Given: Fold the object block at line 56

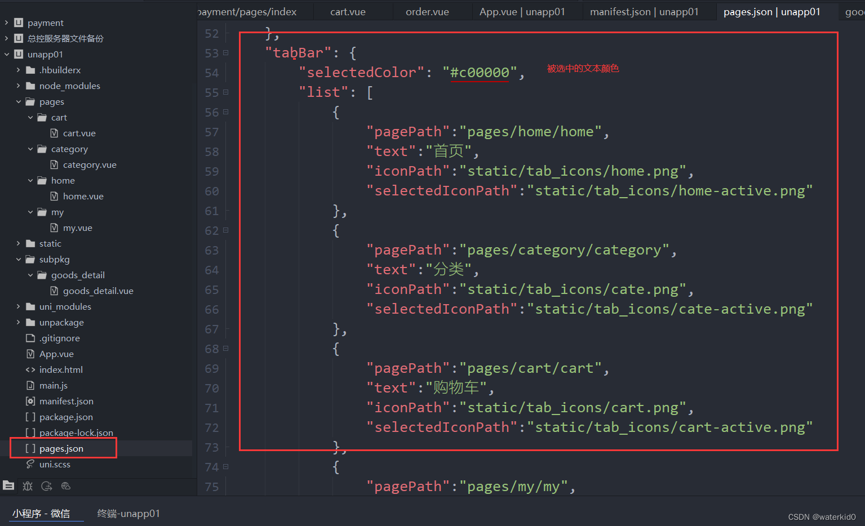Looking at the screenshot, I should [225, 112].
